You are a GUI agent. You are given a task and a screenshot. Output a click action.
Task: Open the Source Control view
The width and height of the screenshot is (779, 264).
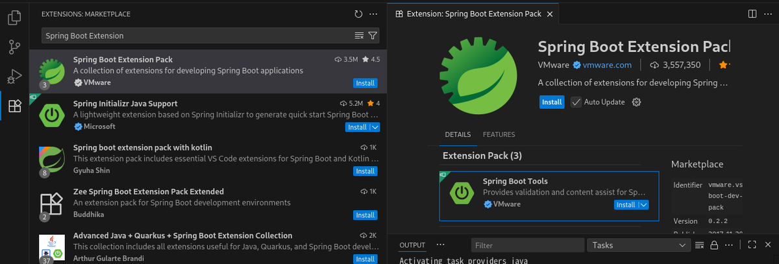coord(14,47)
